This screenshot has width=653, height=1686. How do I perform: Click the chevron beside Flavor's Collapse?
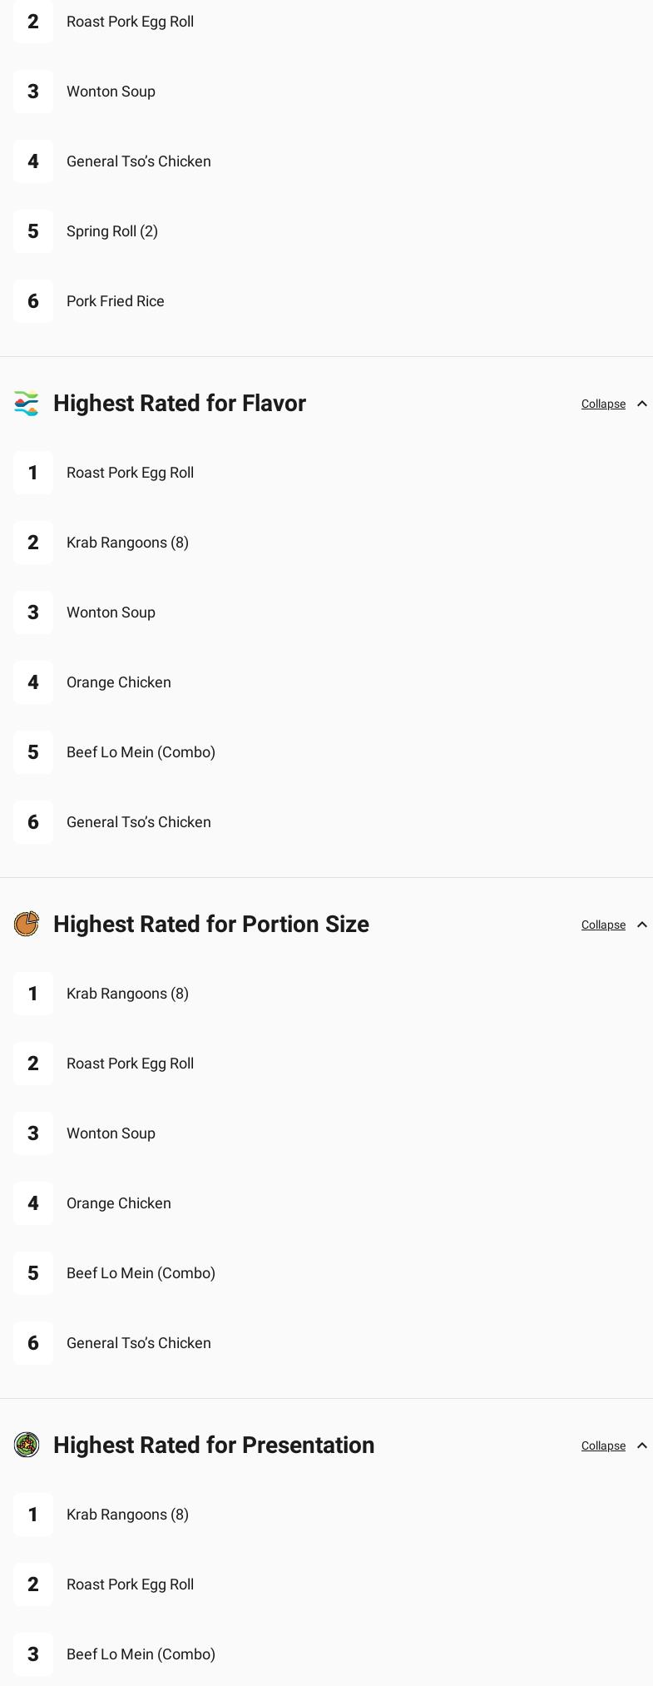(642, 404)
